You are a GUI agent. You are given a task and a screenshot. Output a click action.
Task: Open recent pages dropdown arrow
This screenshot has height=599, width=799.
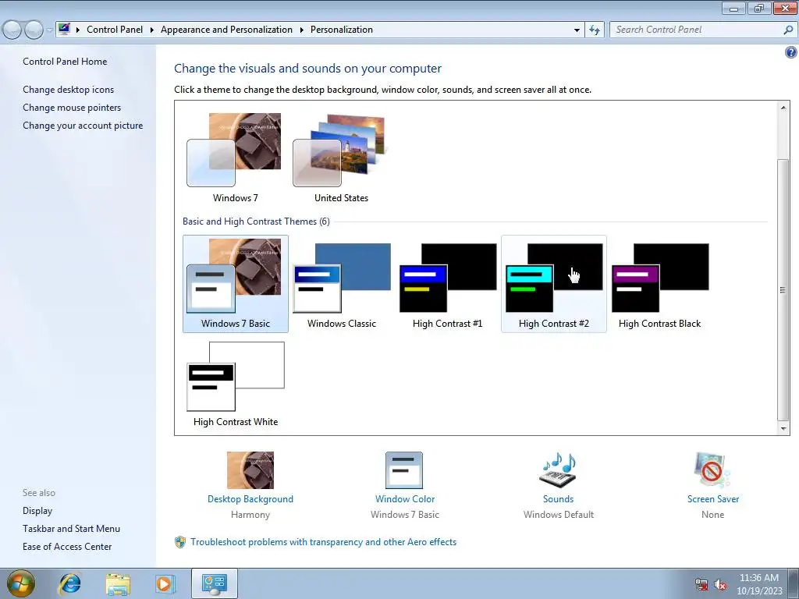[49, 30]
